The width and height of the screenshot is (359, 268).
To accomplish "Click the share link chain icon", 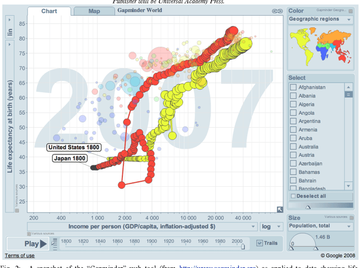I will [276, 11].
